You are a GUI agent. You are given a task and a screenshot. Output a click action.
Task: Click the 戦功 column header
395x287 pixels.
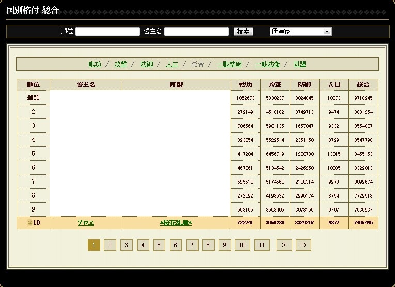tap(246, 85)
